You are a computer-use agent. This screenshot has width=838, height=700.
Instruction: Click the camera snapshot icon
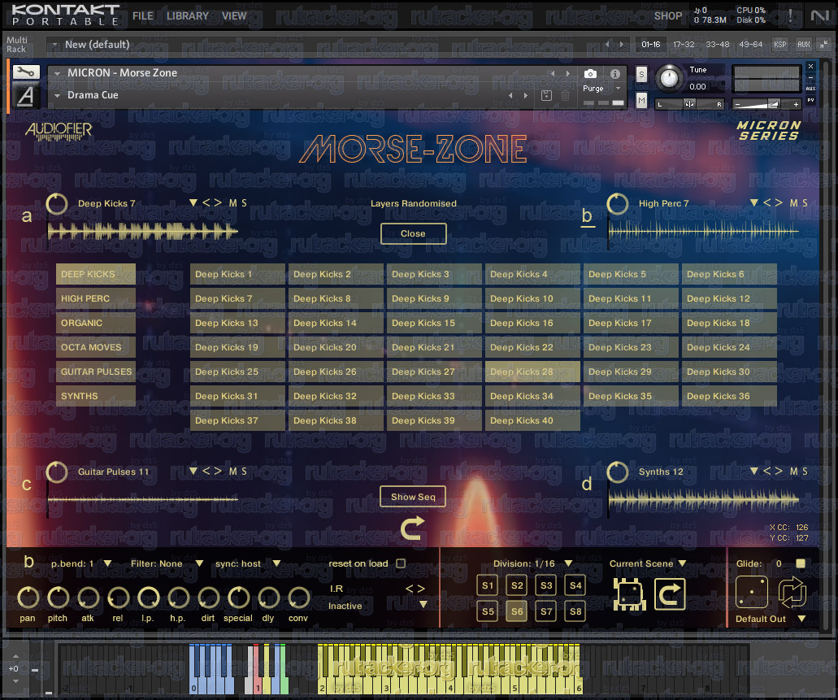coord(590,73)
